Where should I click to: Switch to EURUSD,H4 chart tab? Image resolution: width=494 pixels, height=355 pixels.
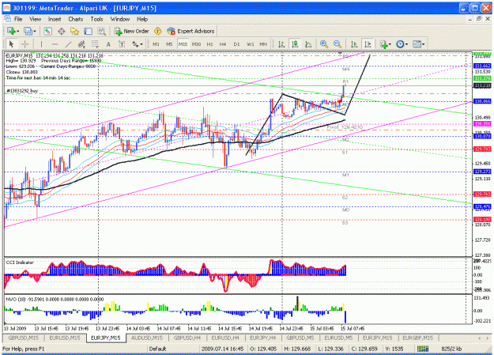click(225, 338)
